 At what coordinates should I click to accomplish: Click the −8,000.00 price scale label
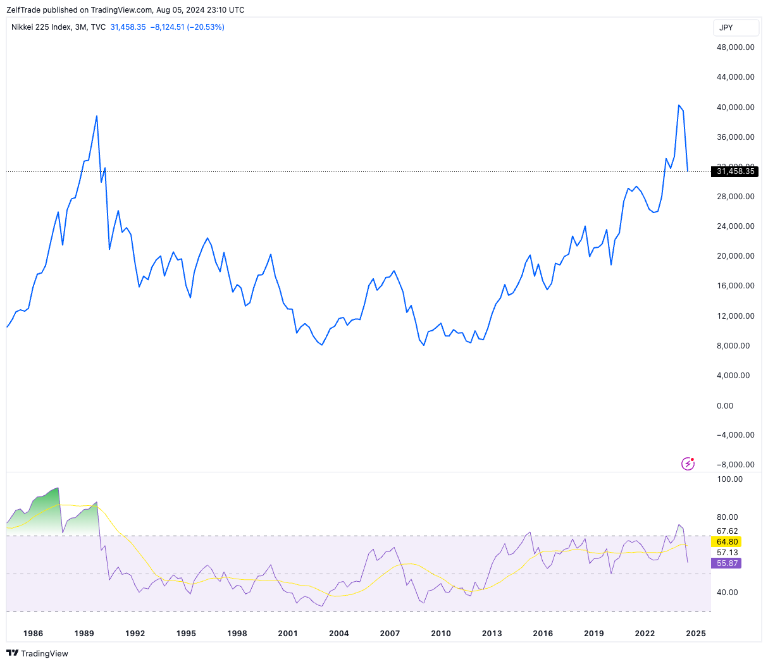(x=735, y=465)
